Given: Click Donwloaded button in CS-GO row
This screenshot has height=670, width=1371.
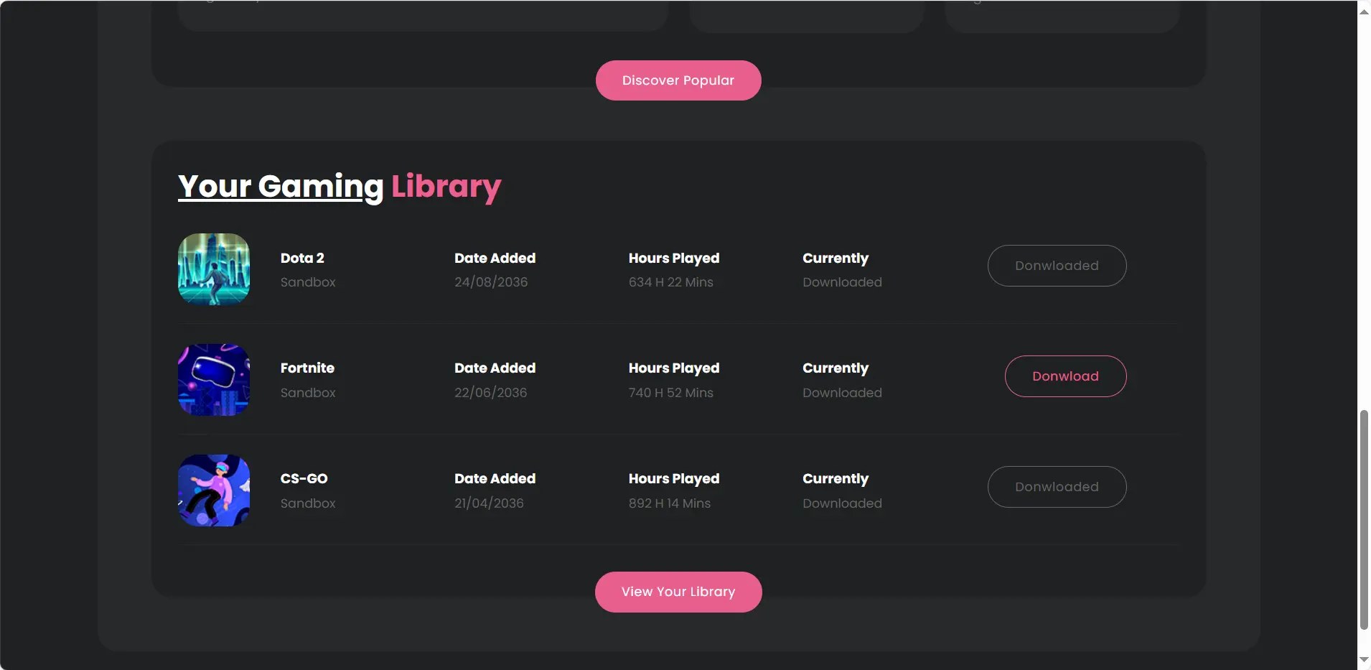Looking at the screenshot, I should click(x=1057, y=487).
